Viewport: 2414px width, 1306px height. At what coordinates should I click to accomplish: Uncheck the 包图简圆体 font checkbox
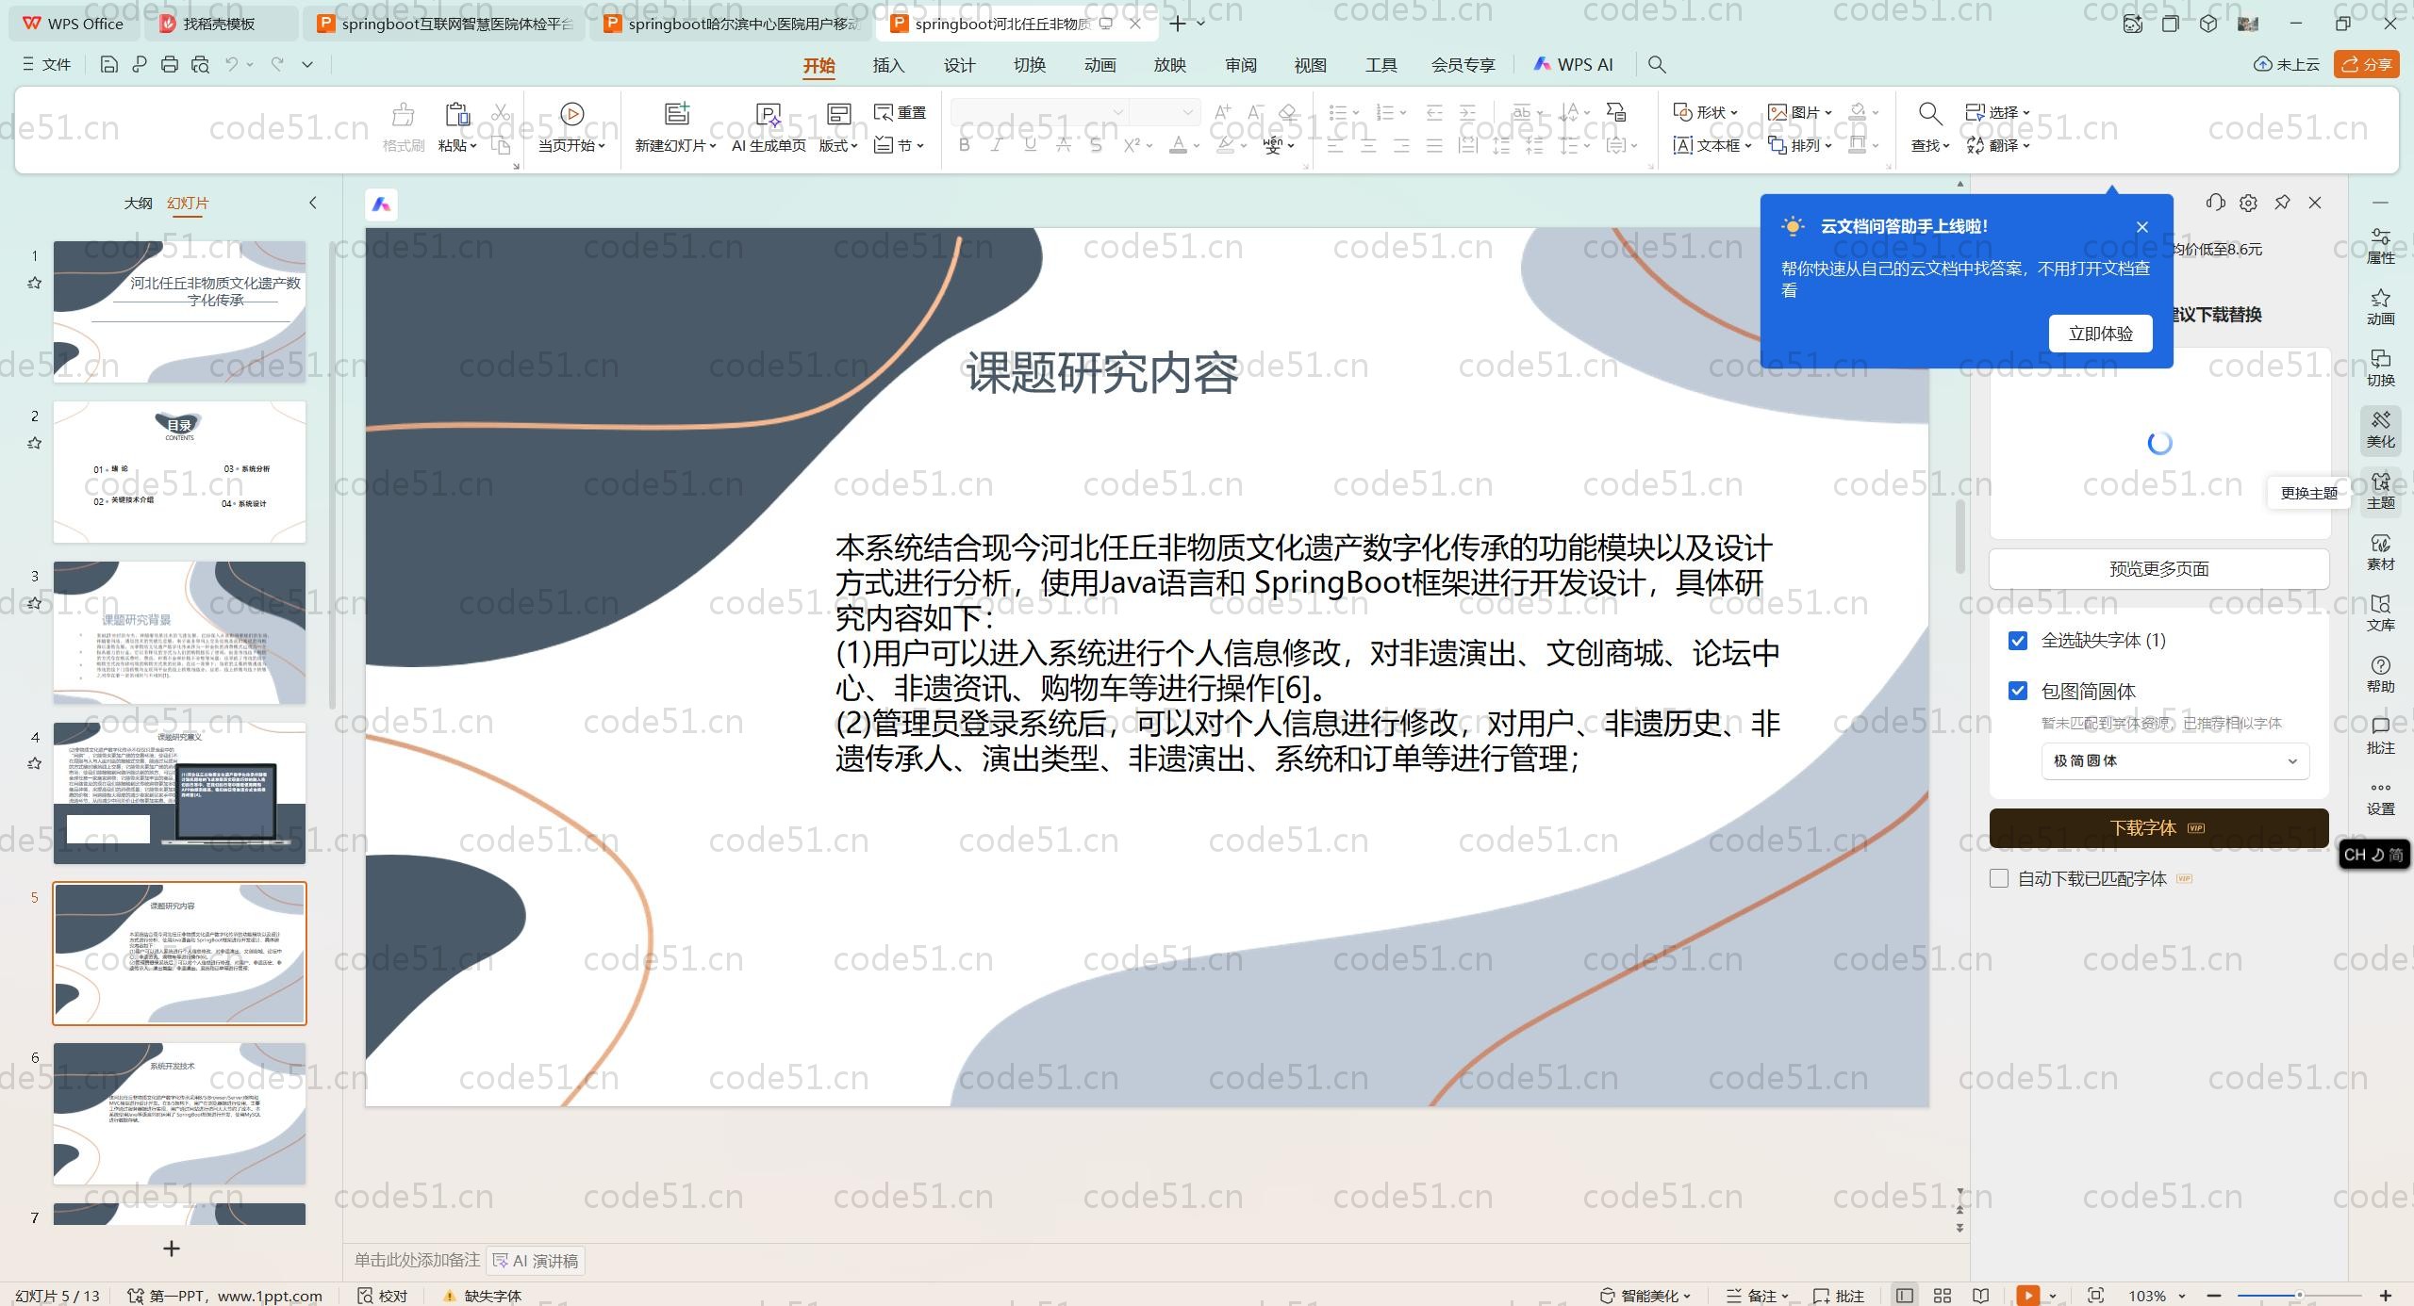[x=2018, y=692]
